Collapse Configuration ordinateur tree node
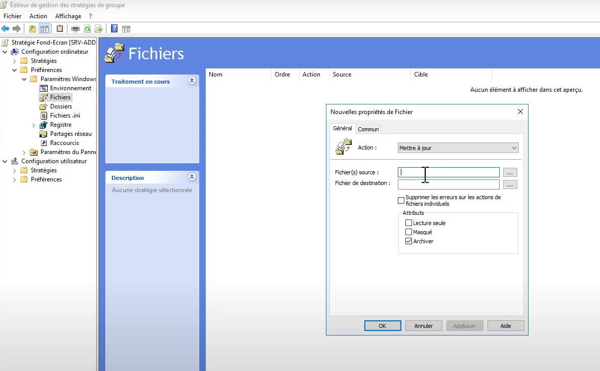This screenshot has height=371, width=600. coord(5,52)
